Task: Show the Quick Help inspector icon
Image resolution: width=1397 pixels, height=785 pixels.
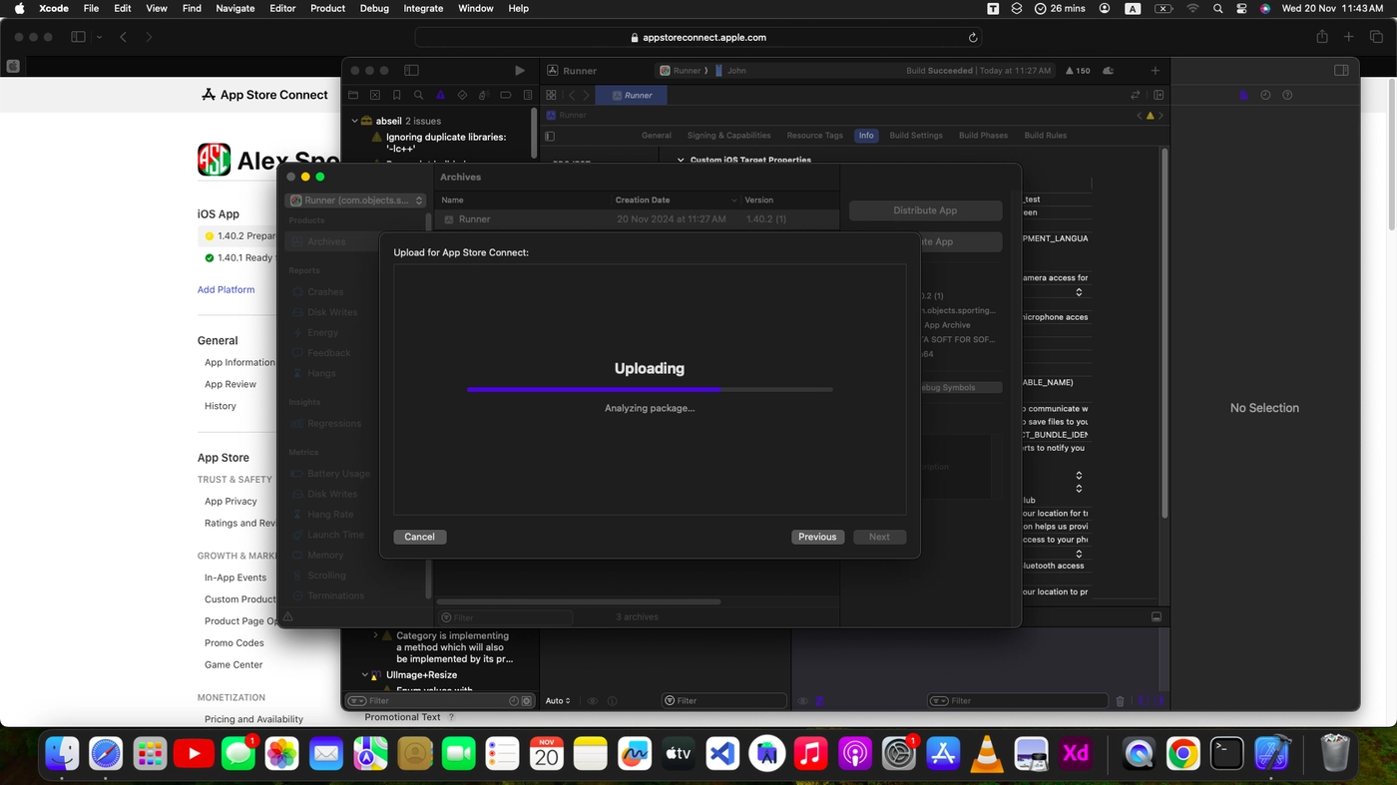Action: pos(1287,96)
